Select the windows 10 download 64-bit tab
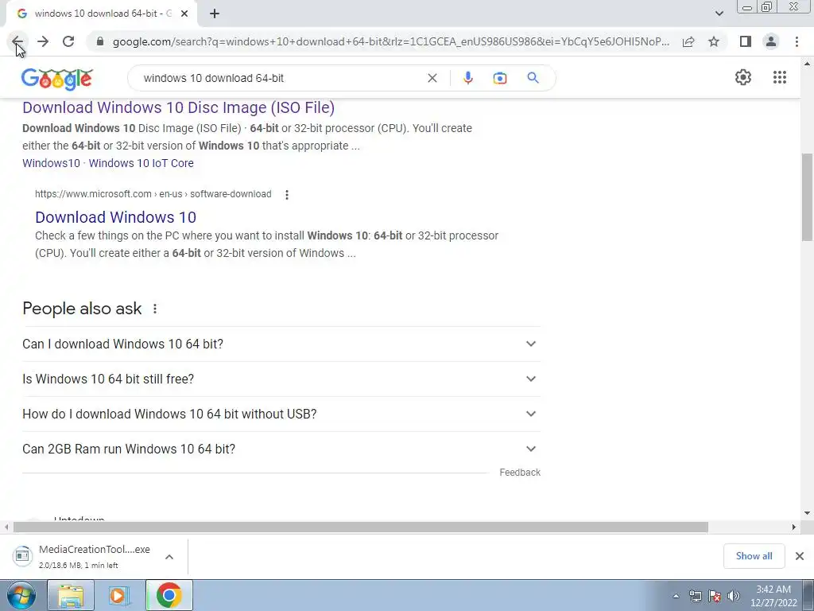 [101, 14]
